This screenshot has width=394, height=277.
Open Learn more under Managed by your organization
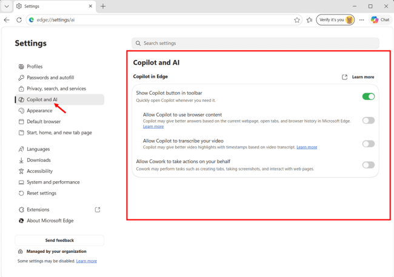[x=87, y=261]
